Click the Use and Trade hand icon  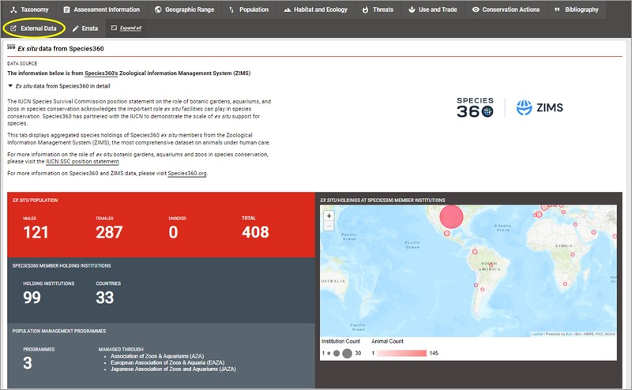[412, 9]
